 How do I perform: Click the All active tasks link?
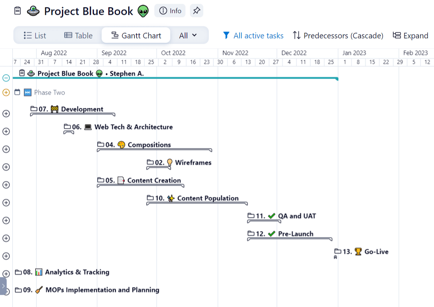click(258, 35)
